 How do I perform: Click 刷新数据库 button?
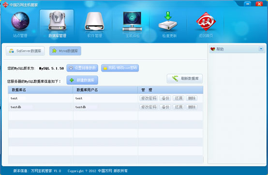point(185,79)
